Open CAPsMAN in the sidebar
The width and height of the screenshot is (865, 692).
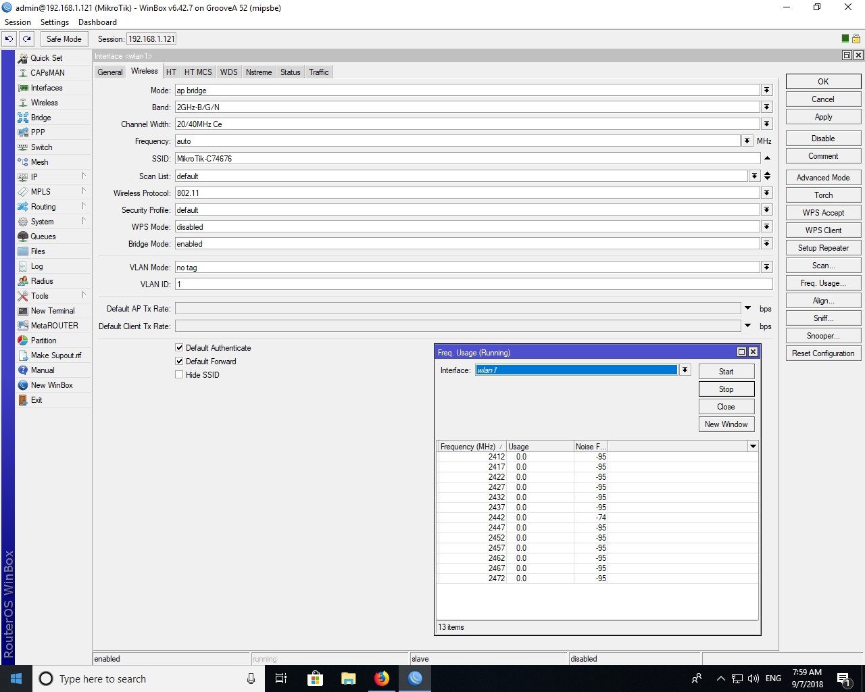coord(47,73)
